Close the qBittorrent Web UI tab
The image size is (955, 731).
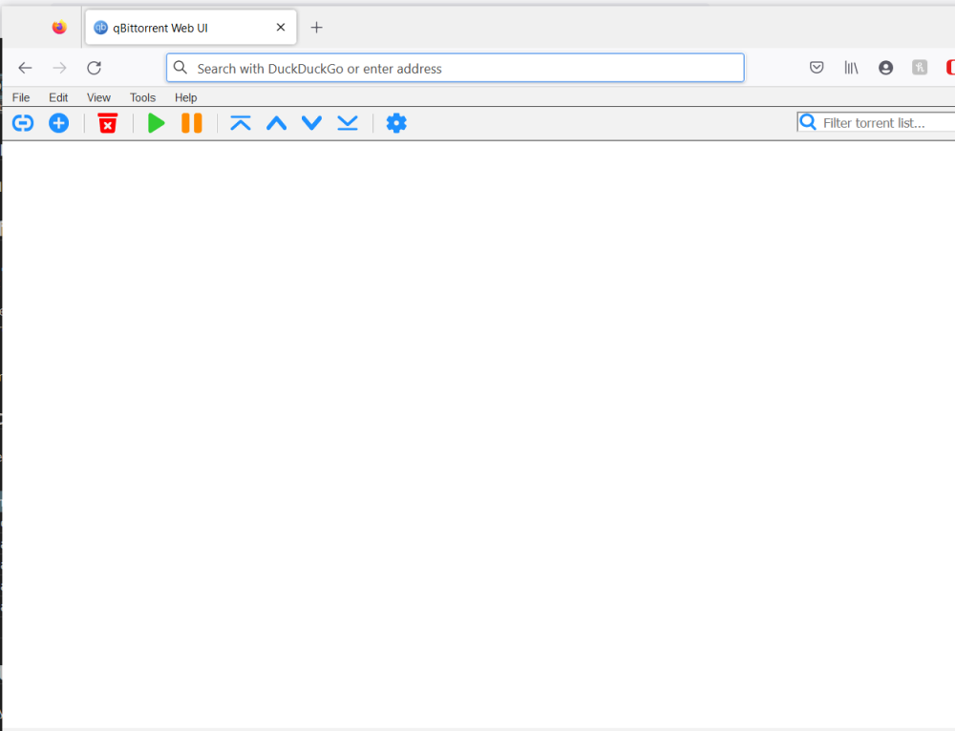[x=281, y=28]
